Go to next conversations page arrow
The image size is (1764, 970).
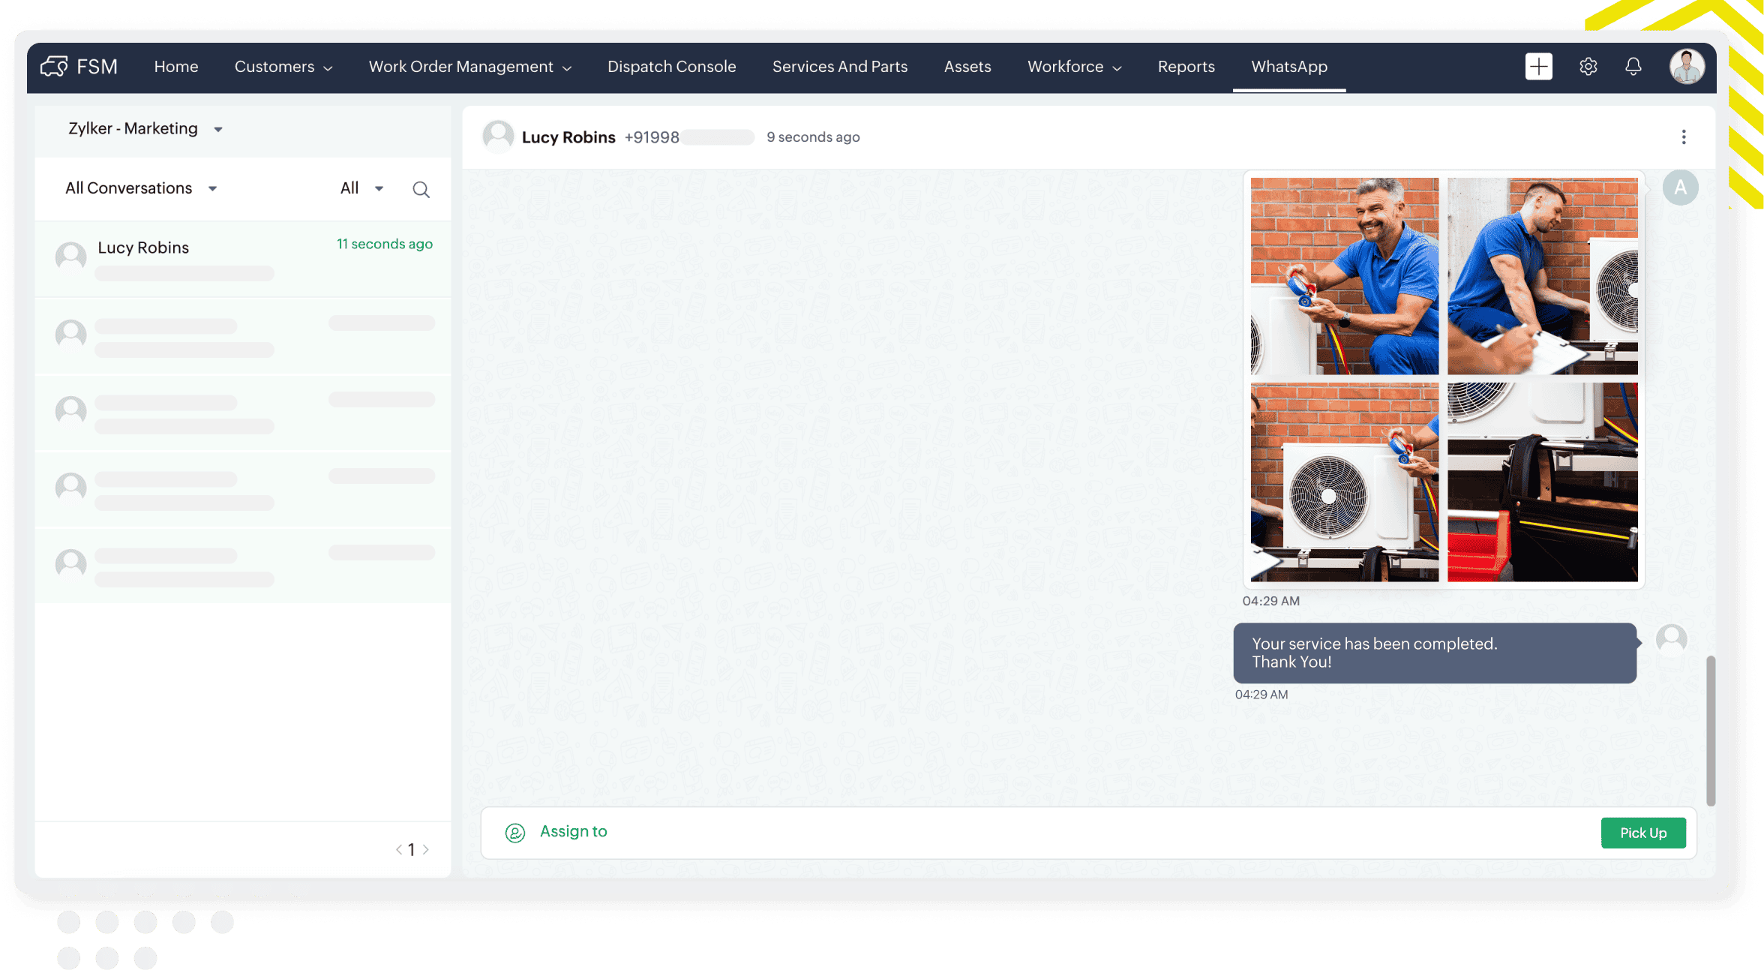pos(426,849)
